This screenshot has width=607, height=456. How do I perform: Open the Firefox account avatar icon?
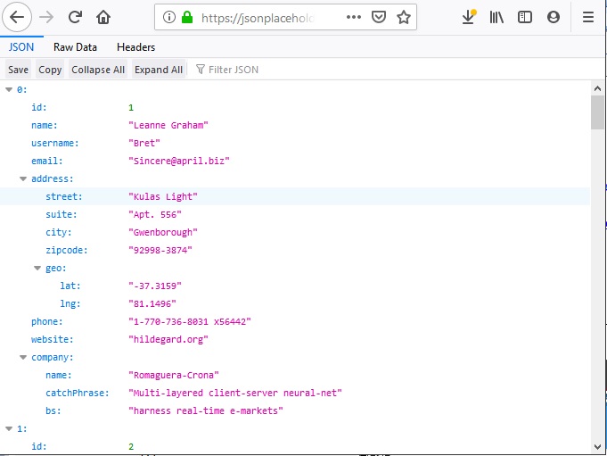pos(554,17)
